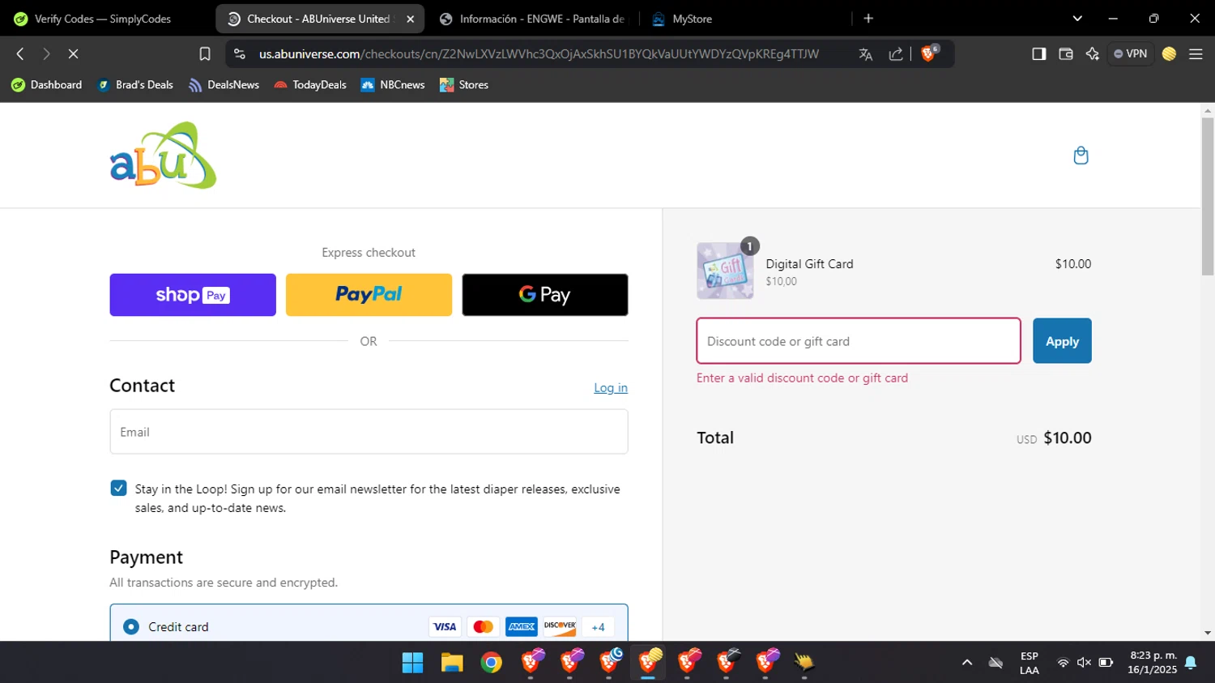Screen dimensions: 1215x683
Task: Open the browser main menu
Action: 1196,53
